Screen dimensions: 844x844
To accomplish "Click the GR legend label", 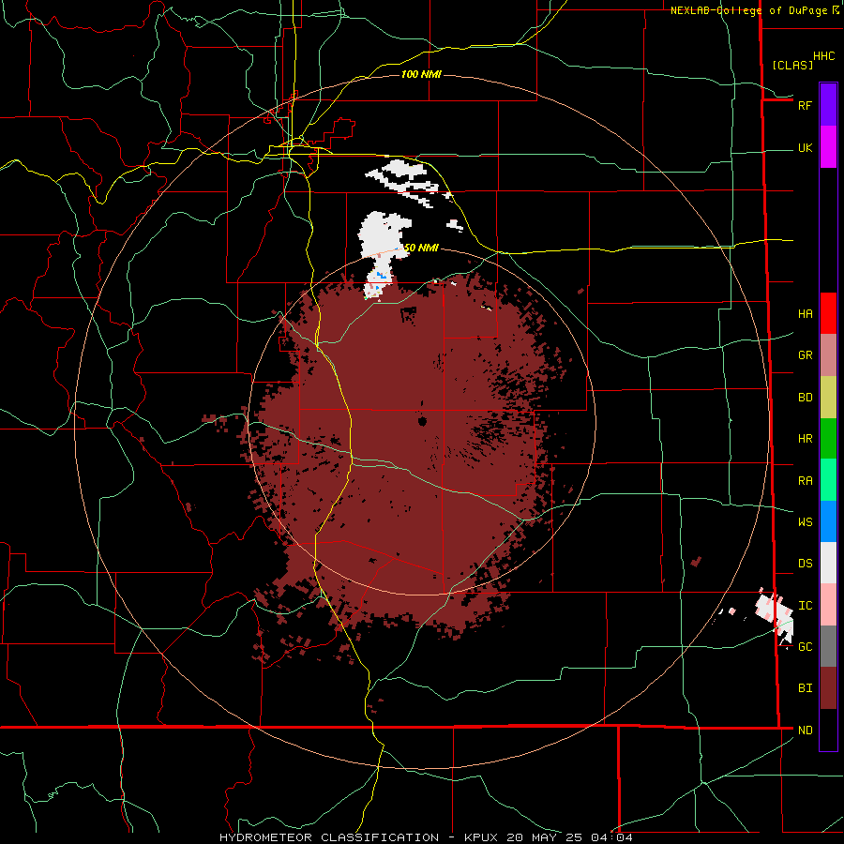I will click(x=805, y=355).
